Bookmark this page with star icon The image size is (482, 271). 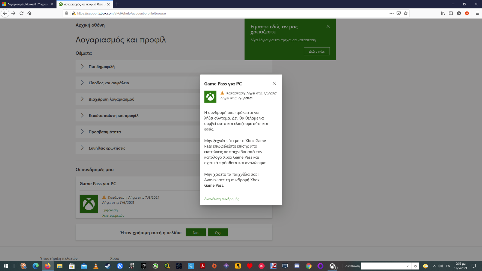tap(406, 13)
